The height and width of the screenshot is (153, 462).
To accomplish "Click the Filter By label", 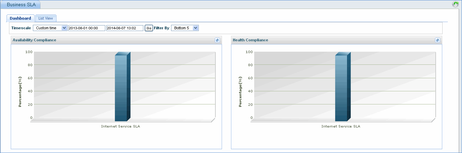I will (x=162, y=28).
